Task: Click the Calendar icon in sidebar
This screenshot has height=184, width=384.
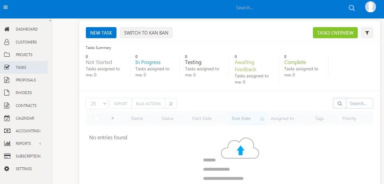Action: tap(7, 118)
